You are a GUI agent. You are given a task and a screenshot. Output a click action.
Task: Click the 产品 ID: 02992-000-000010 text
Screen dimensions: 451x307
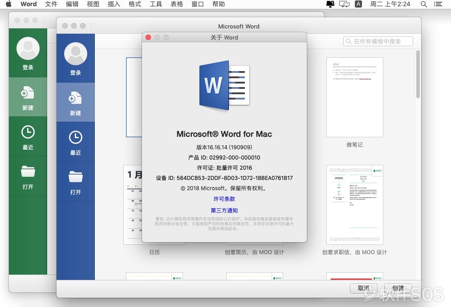coord(224,158)
